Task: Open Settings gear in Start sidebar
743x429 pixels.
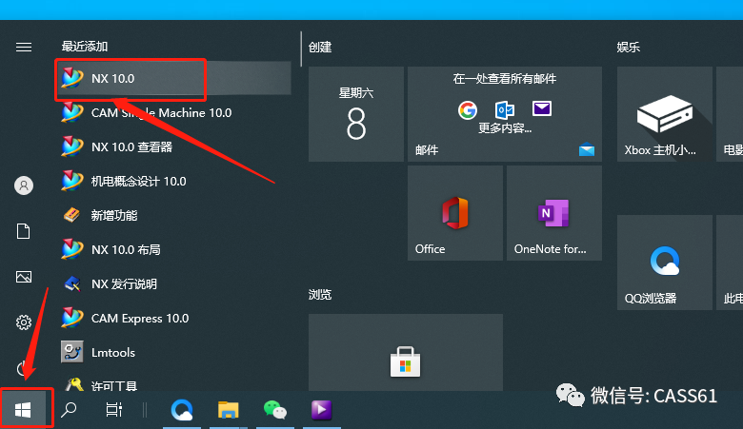Action: 24,322
